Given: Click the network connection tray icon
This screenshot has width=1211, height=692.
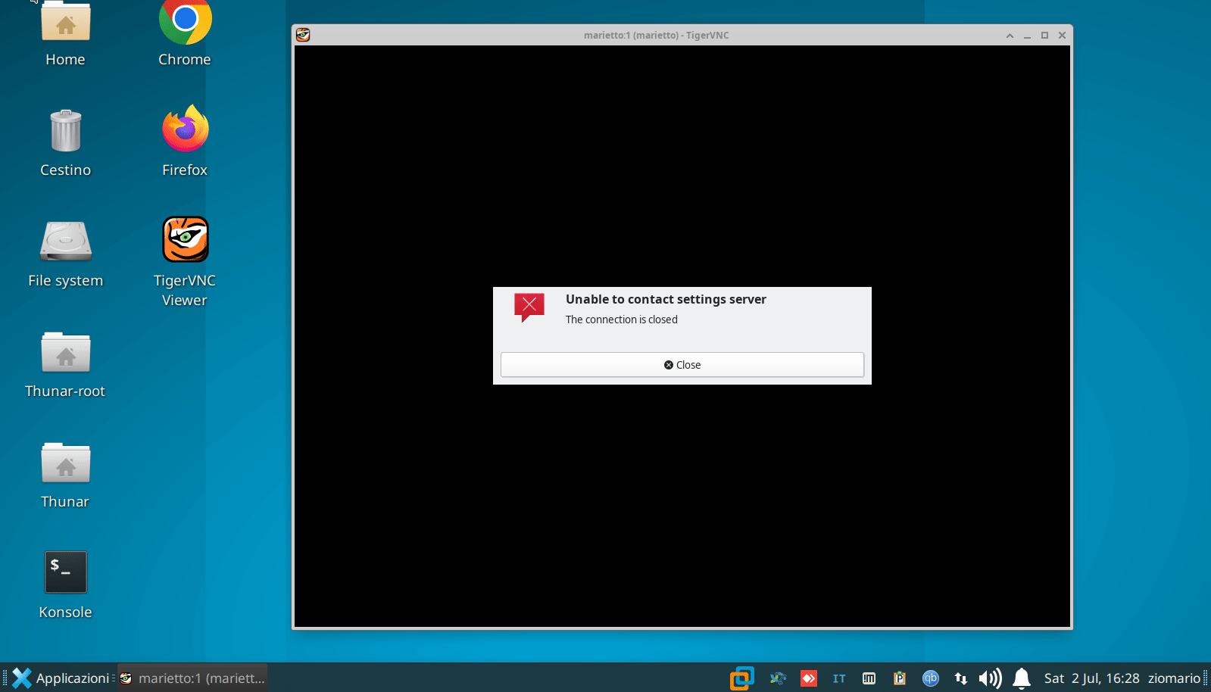Looking at the screenshot, I should (960, 678).
